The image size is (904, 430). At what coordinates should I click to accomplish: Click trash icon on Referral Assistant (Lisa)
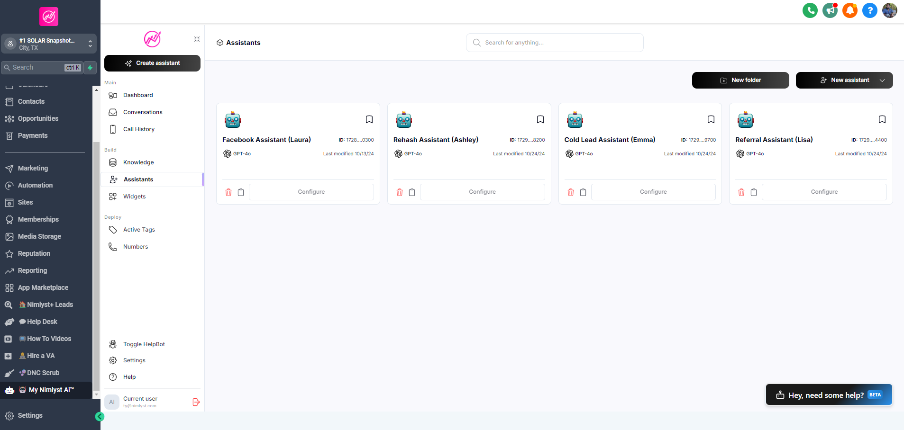tap(741, 192)
